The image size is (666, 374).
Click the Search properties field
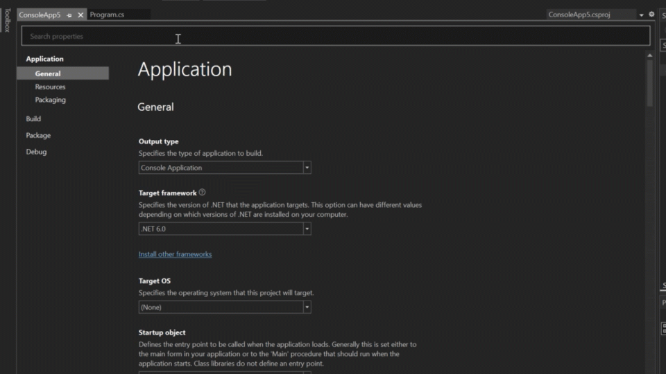(336, 36)
